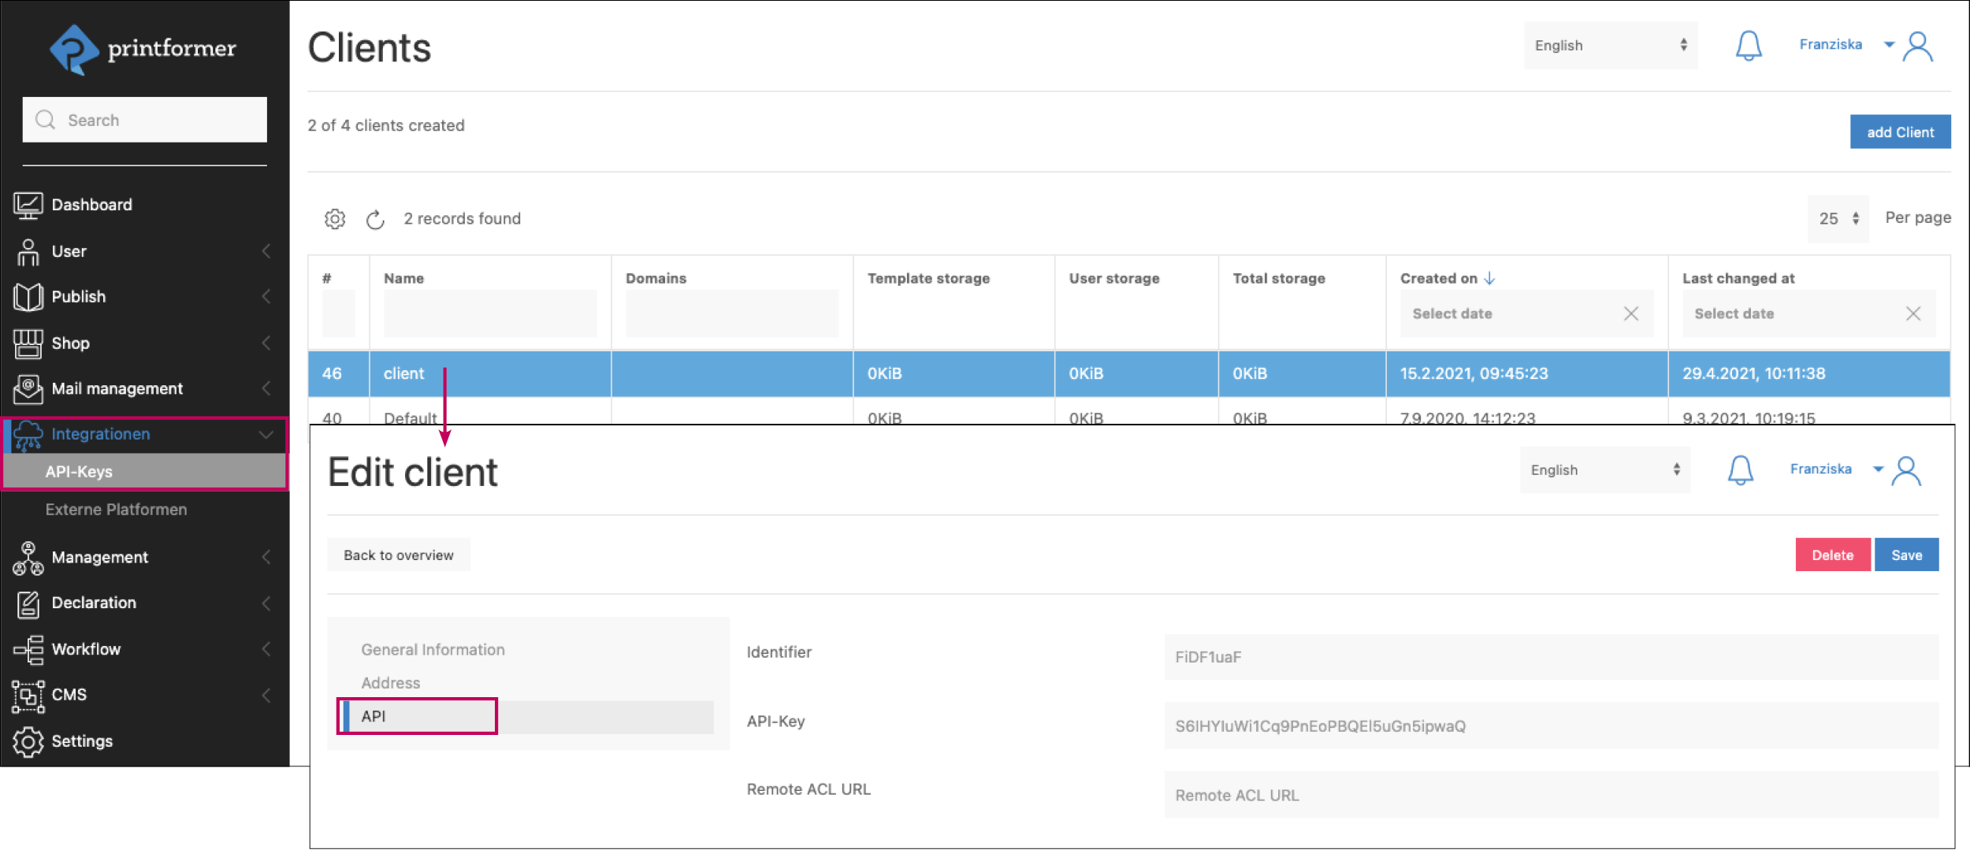Expand the Publish menu chevron

(266, 297)
